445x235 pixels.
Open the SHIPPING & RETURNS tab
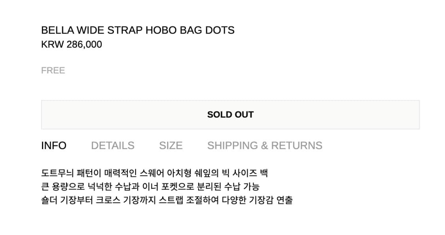point(264,146)
